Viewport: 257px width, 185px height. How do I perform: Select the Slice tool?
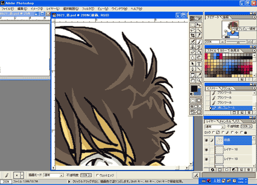coord(199,35)
